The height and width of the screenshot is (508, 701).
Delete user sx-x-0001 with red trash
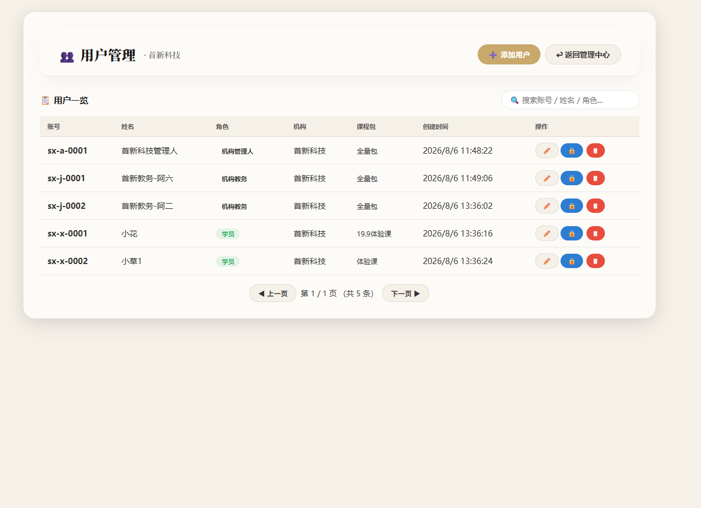click(x=596, y=234)
